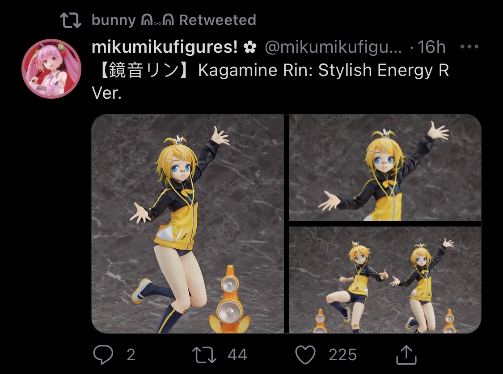Click the 2 replies count
This screenshot has height=374, width=503.
click(131, 355)
